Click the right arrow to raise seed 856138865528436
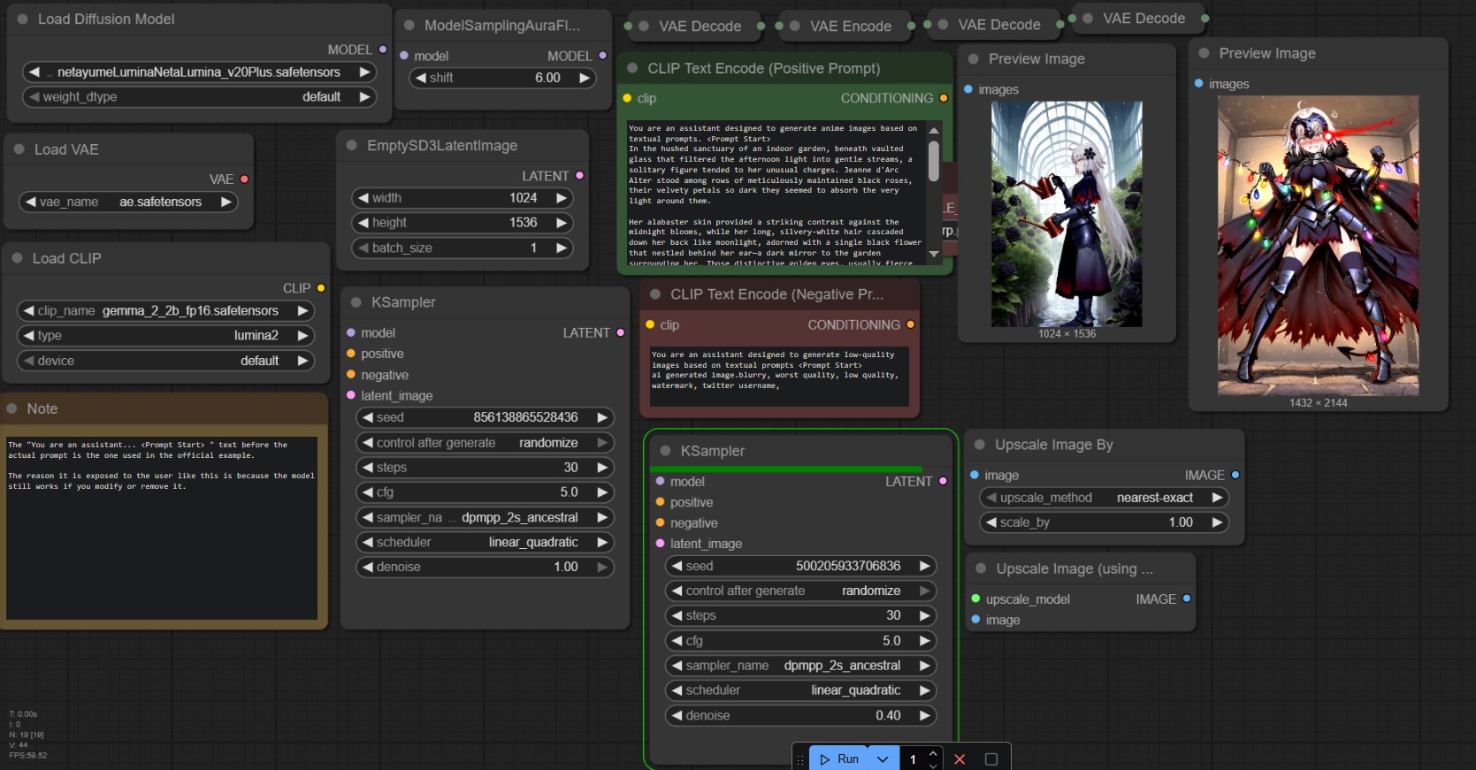The image size is (1476, 770). point(602,417)
